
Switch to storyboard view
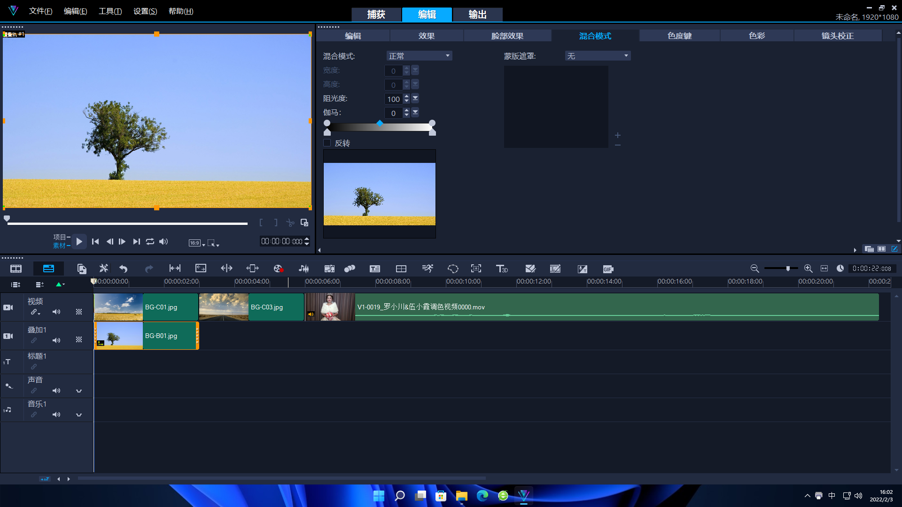[16, 269]
